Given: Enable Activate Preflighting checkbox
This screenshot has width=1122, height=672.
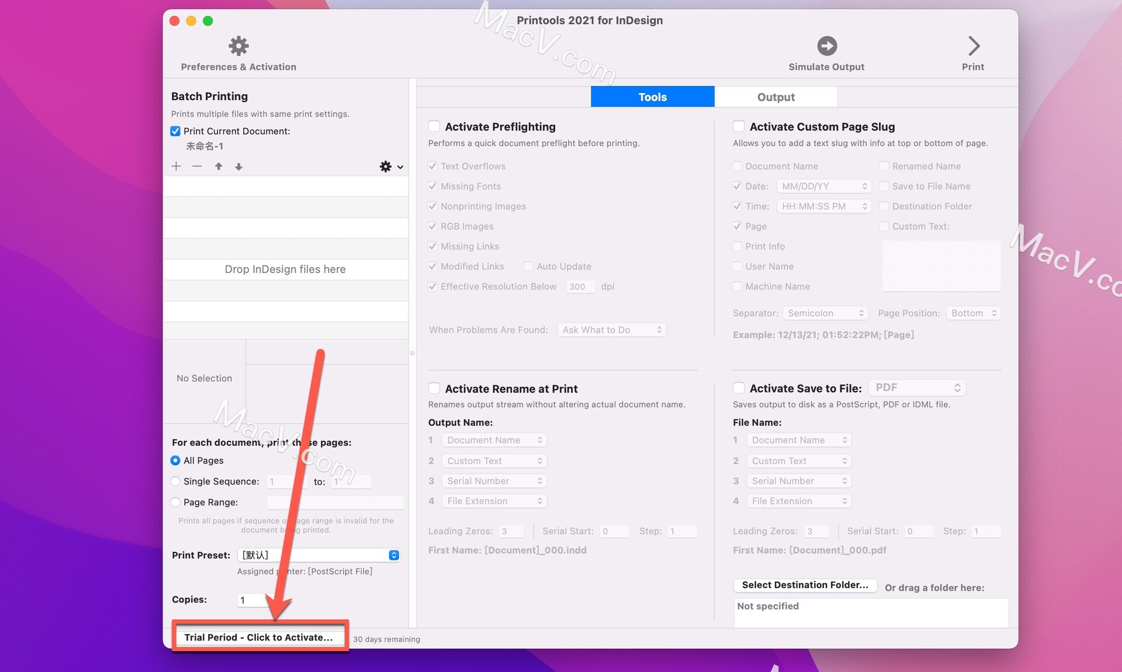Looking at the screenshot, I should click(434, 126).
